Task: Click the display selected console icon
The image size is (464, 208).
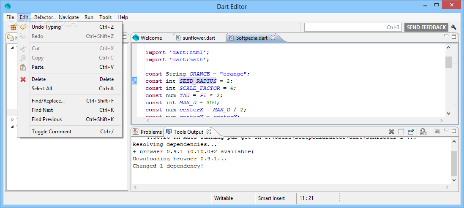Action: [x=423, y=132]
